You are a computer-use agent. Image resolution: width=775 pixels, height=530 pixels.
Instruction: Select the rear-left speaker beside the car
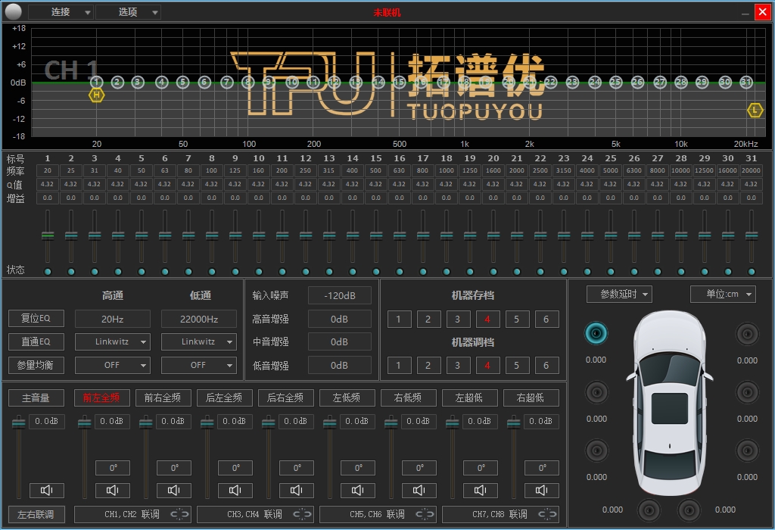(596, 450)
